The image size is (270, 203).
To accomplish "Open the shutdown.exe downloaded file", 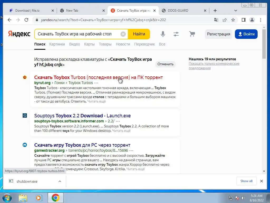I will pos(27,181).
